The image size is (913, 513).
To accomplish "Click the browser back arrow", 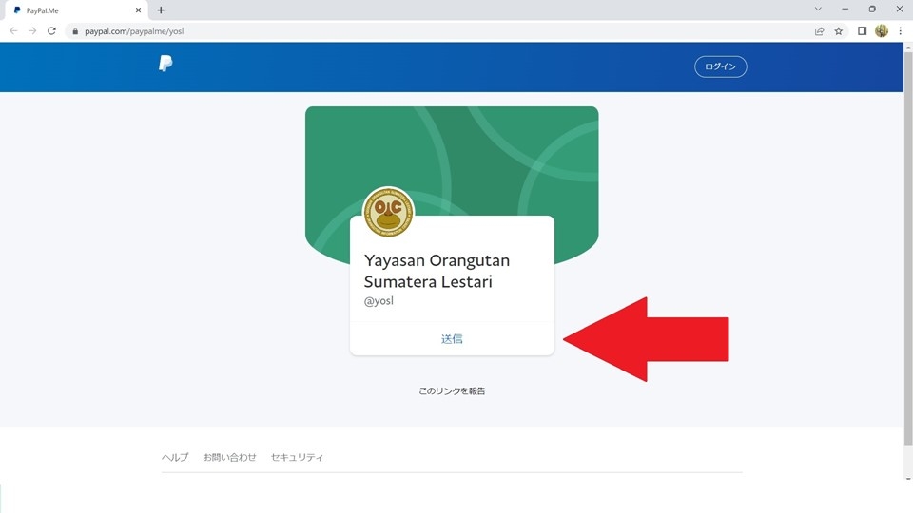I will tap(13, 30).
